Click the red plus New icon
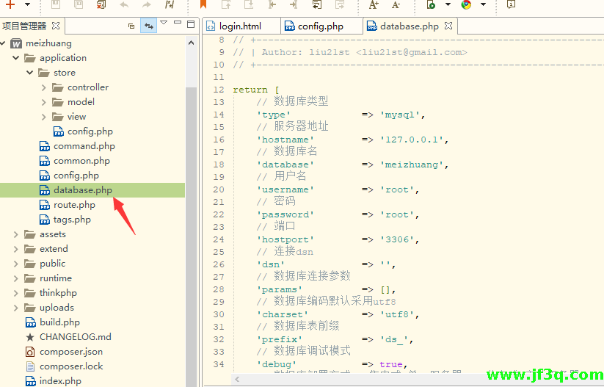 coord(10,4)
